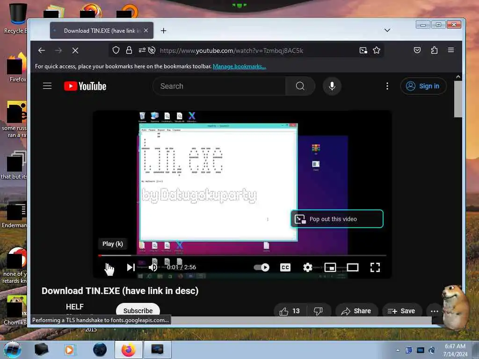Toggle closed captions CC button

click(x=285, y=267)
